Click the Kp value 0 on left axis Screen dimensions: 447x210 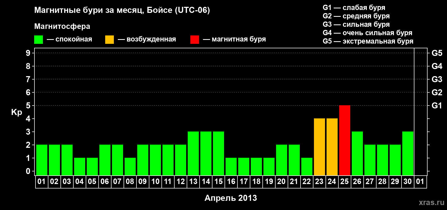(x=28, y=171)
